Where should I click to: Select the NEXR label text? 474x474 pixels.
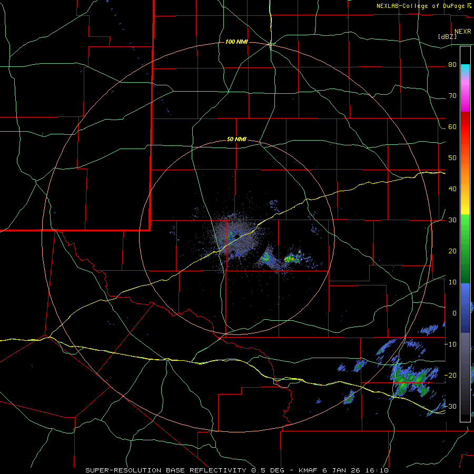(462, 32)
